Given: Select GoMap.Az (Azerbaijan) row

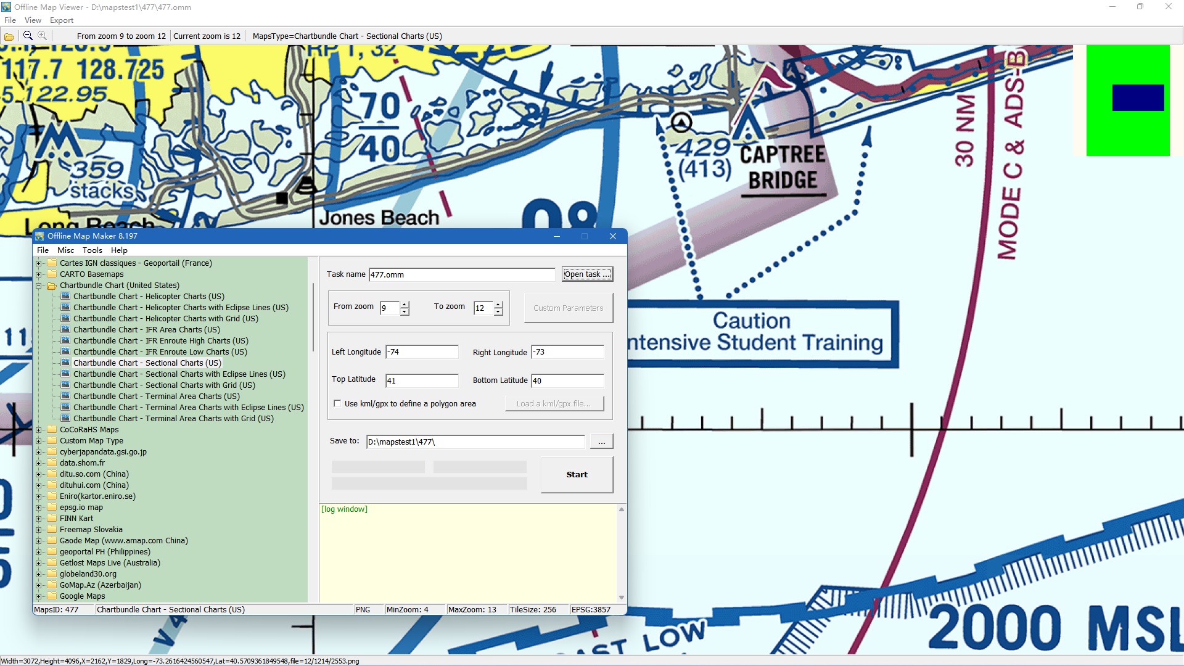Looking at the screenshot, I should [101, 585].
